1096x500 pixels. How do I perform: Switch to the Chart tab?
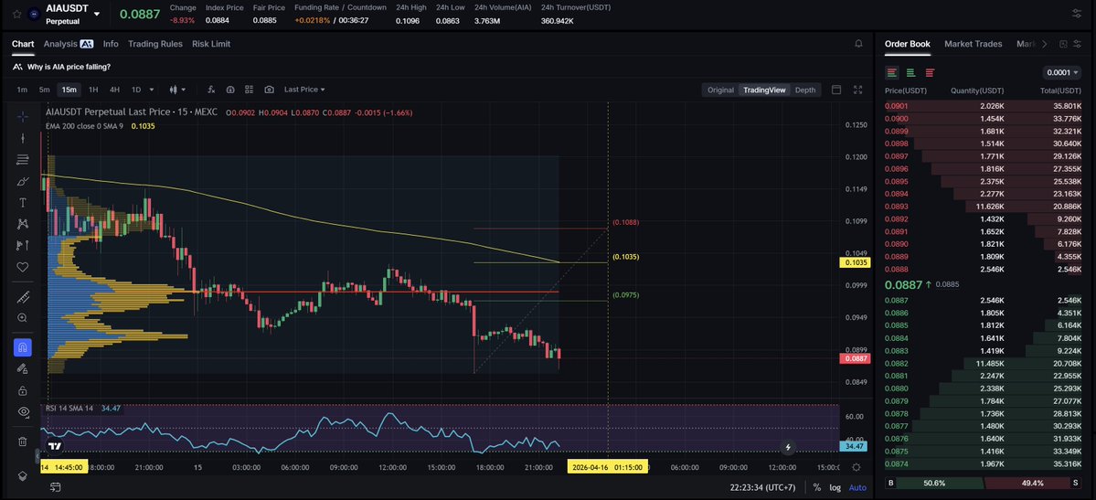tap(23, 43)
